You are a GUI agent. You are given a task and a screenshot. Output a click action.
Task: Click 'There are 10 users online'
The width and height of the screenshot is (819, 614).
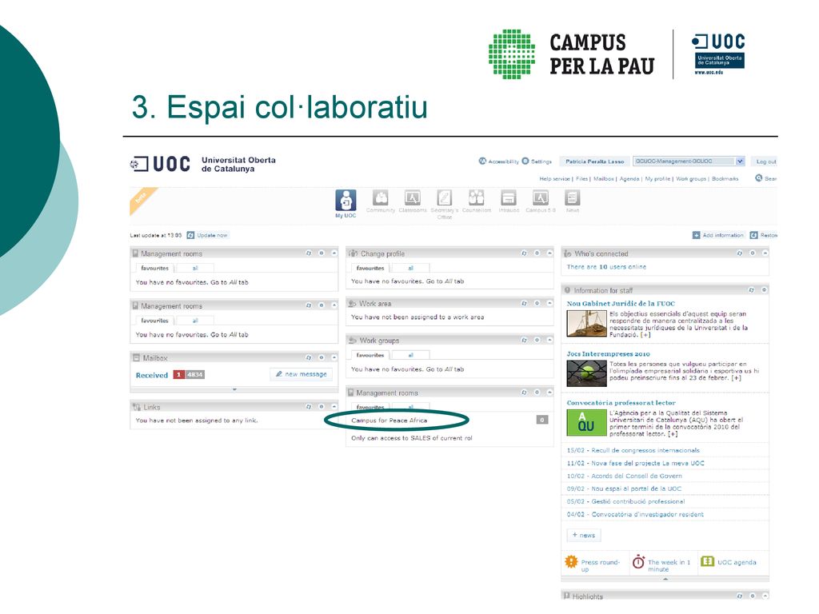click(x=606, y=267)
